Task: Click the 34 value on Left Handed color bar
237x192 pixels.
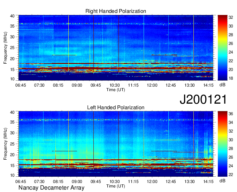Action: [x=231, y=122]
